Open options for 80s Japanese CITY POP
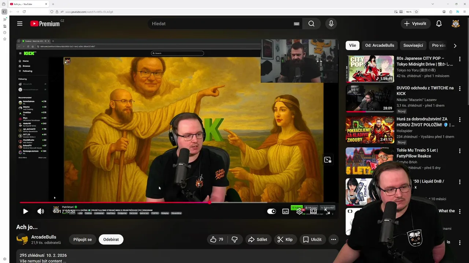The image size is (469, 263). click(x=460, y=59)
